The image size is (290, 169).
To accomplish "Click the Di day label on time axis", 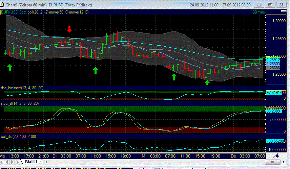I will (x=55, y=156).
